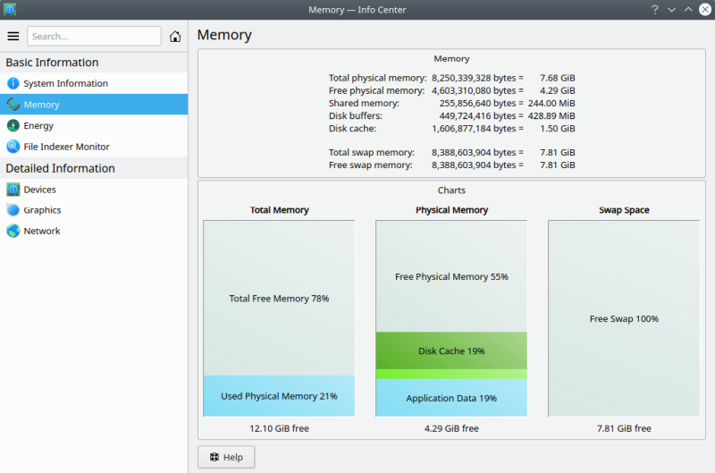Click the Disk Cache green chart segment

click(451, 351)
